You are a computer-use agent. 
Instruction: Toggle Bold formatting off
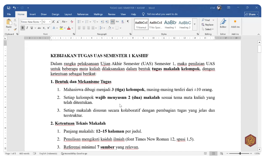23,28
